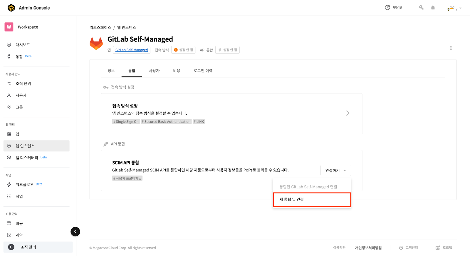
Task: Click the GitLab fox logo
Action: coord(96,43)
